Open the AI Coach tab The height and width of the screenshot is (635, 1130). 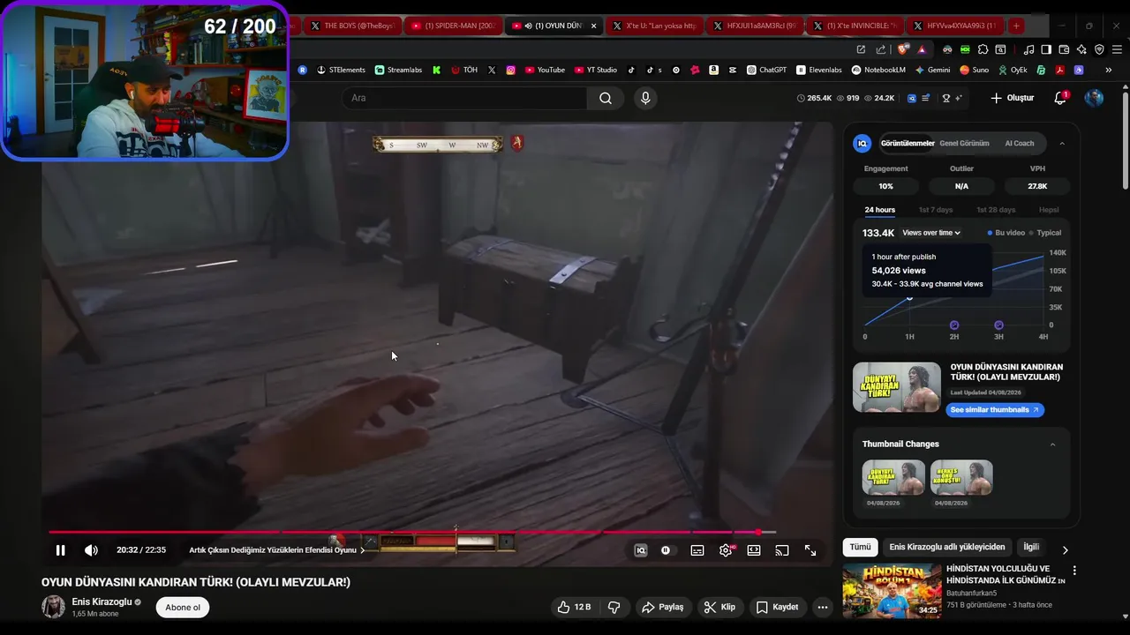pyautogui.click(x=1020, y=143)
